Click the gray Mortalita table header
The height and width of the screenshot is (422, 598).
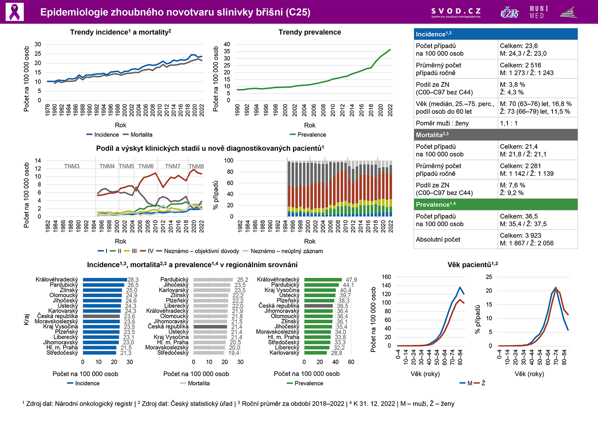tap(496, 135)
